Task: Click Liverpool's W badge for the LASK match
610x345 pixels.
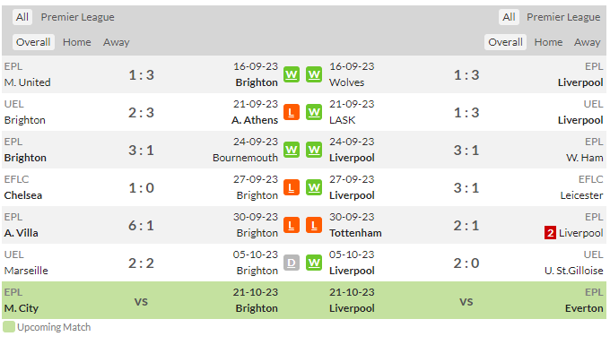Action: coord(314,112)
